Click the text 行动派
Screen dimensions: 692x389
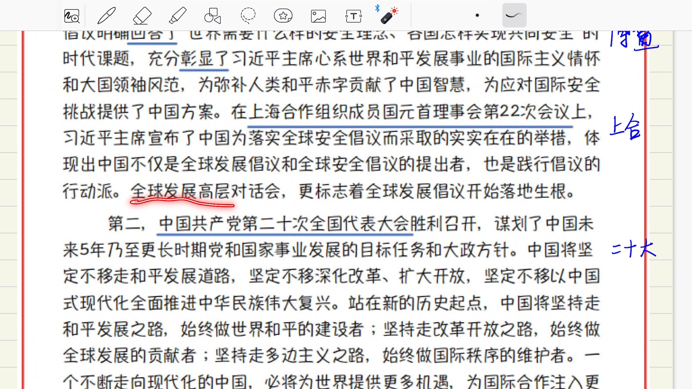[88, 191]
